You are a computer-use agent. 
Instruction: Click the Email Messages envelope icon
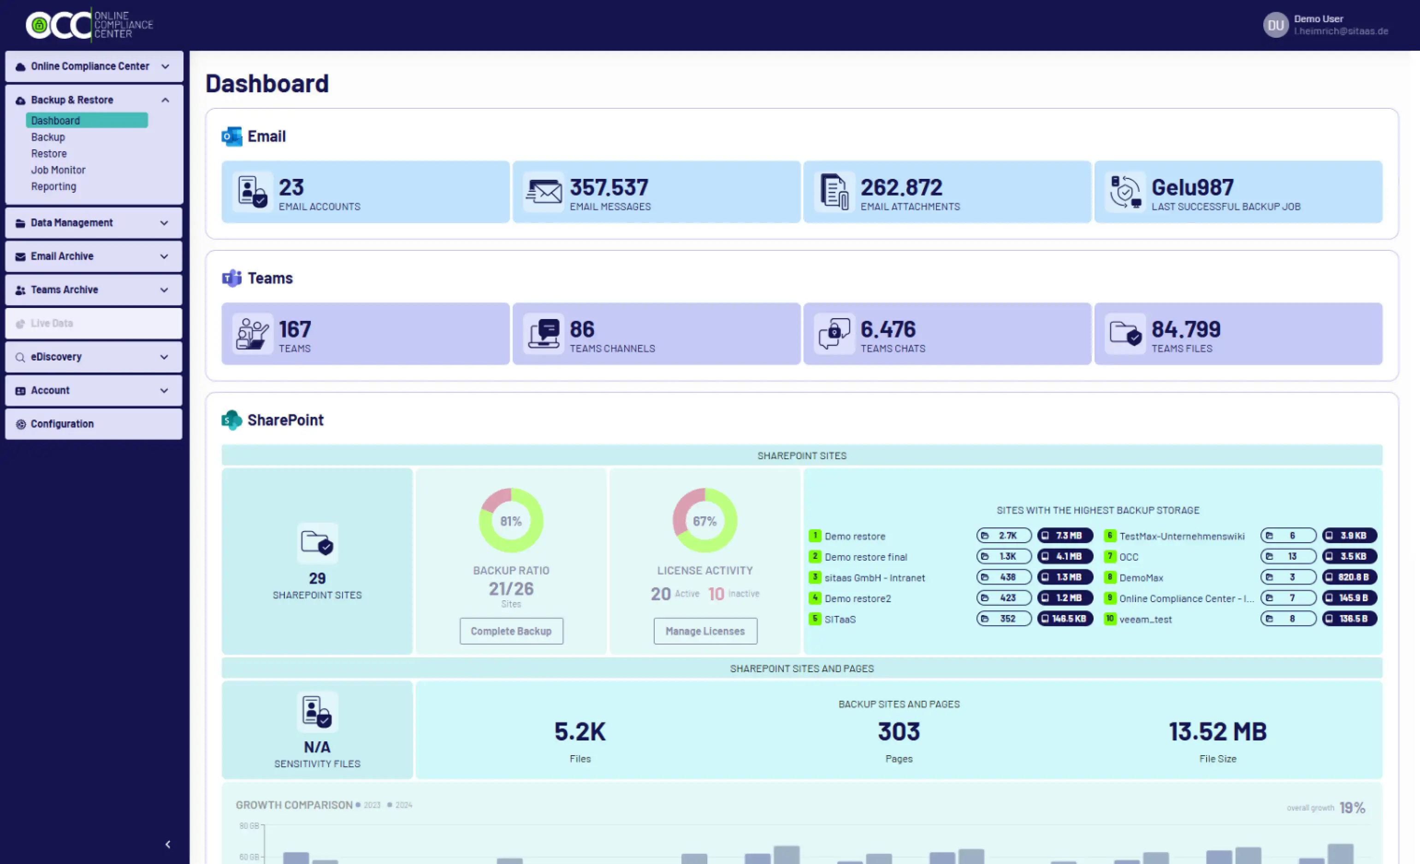click(x=544, y=191)
